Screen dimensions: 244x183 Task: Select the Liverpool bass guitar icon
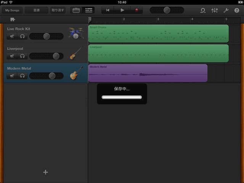[x=76, y=53]
